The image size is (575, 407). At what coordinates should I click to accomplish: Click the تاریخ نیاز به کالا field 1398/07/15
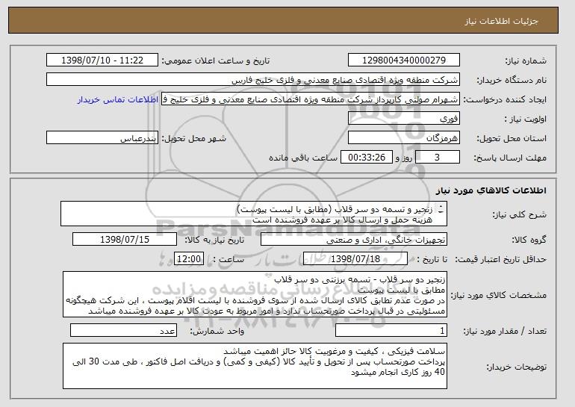[x=125, y=240]
